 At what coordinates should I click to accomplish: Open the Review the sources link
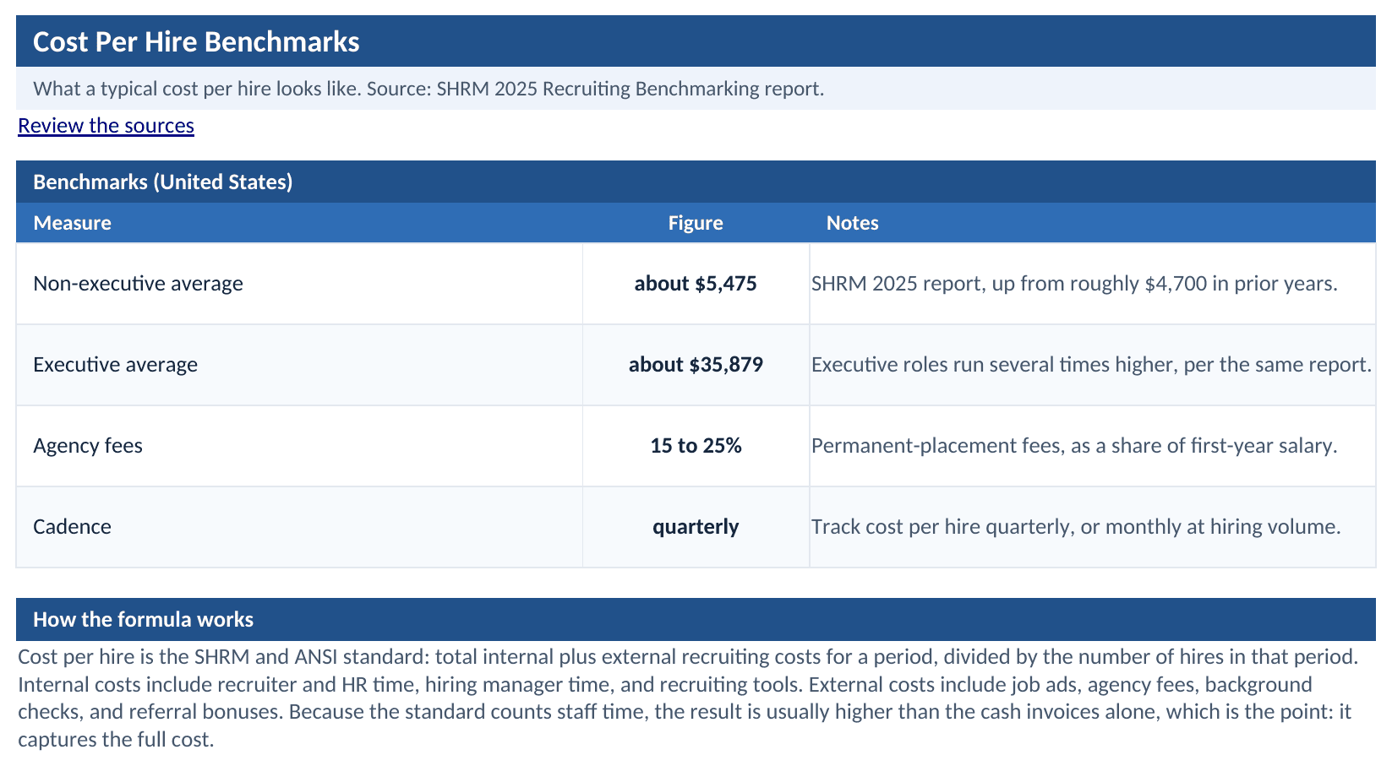click(106, 126)
